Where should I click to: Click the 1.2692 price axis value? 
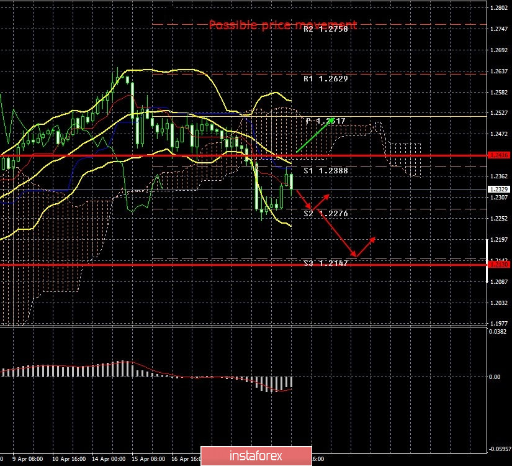tap(499, 50)
